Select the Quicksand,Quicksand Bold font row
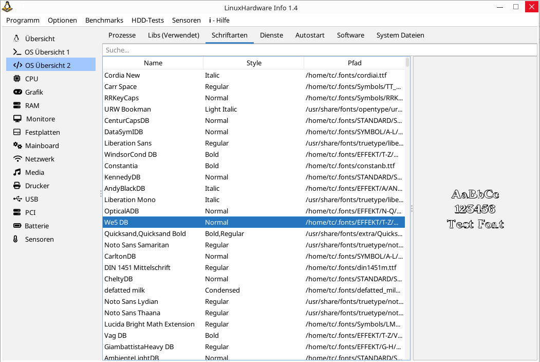 coord(254,234)
